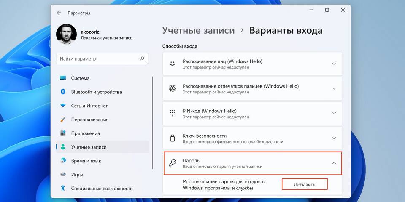405x202 pixels.
Task: Click the search magnifier icon
Action: tap(142, 59)
